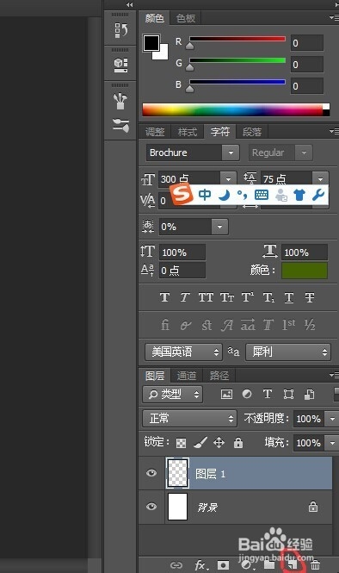
Task: Hide the 背景 layer eye
Action: [151, 507]
